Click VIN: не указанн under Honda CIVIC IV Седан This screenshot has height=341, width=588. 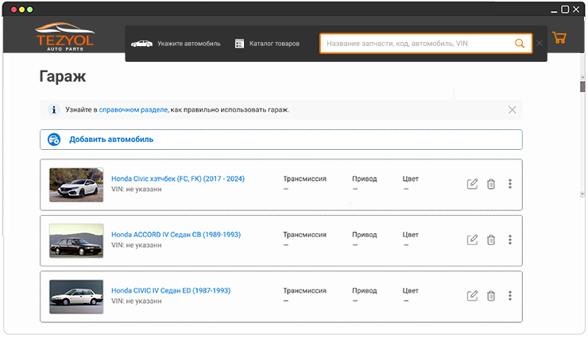point(137,301)
